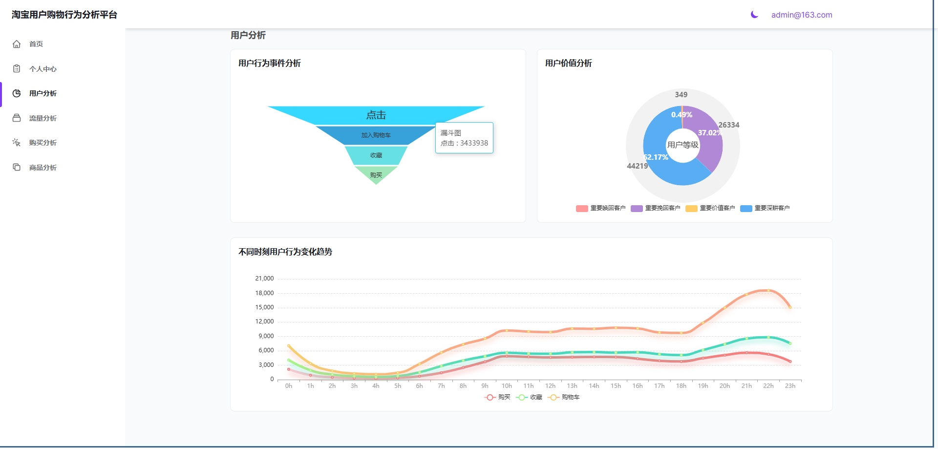Screen dimensions: 938x449
Task: Click the 点击 funnel segment
Action: point(376,115)
